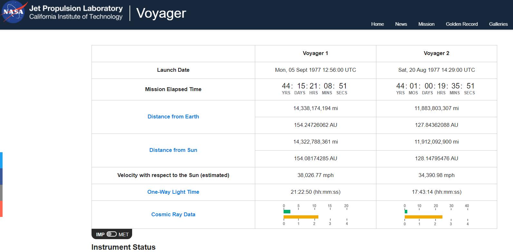This screenshot has height=252, width=513.
Task: Click the Velocity with respect to the Sun label
Action: [173, 175]
